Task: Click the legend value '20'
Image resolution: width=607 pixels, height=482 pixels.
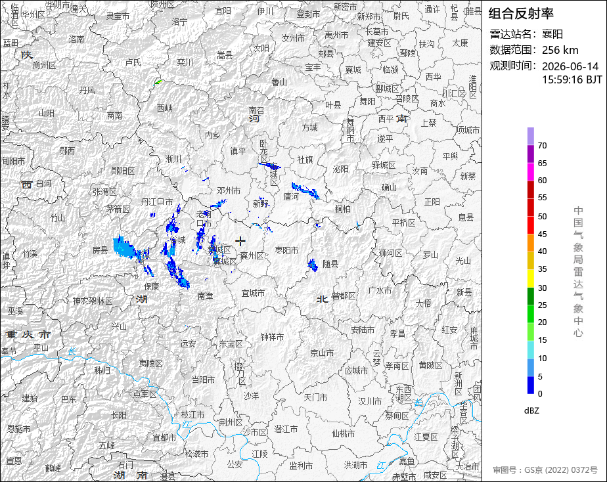Action: click(x=543, y=322)
